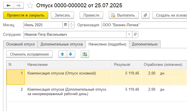Viewport: 187px width, 111px height.
Task: Click the Сотрудник field Иванов Петр Васильевич
Action: (75, 34)
